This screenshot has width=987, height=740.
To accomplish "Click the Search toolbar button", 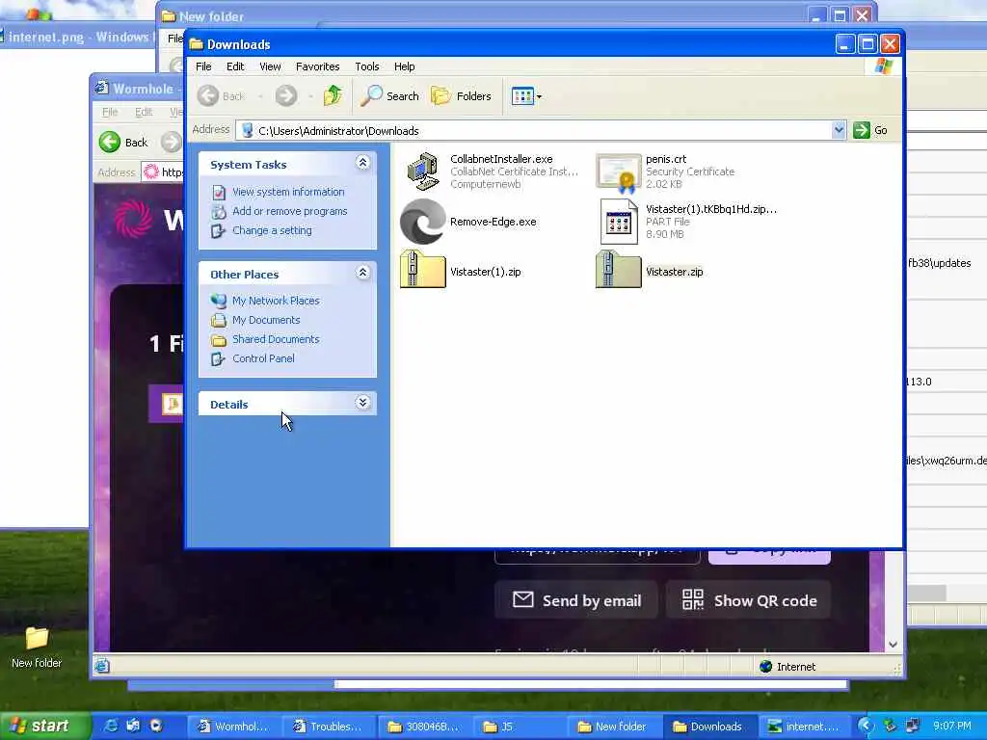I will (x=389, y=95).
